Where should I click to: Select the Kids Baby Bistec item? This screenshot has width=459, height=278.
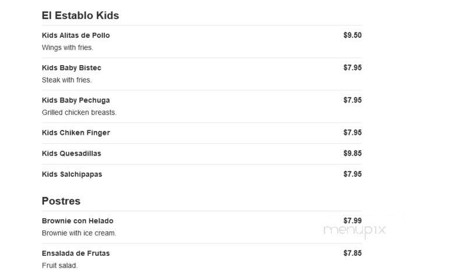click(72, 68)
